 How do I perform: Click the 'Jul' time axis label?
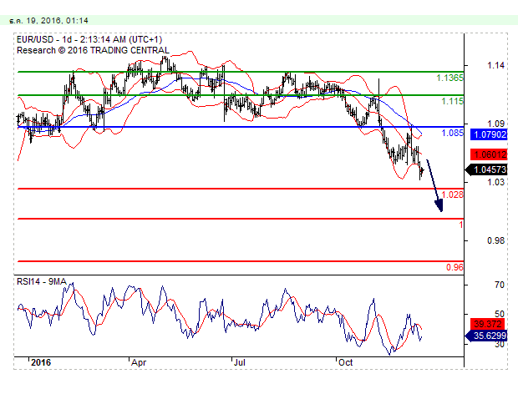tap(240, 362)
